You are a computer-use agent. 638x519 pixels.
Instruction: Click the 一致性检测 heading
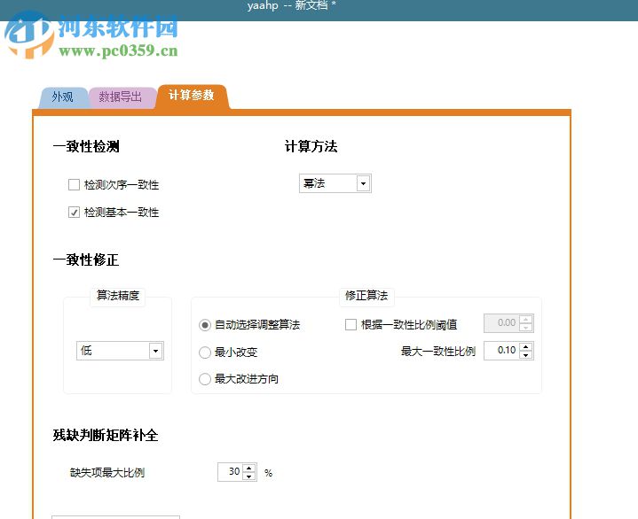pyautogui.click(x=86, y=147)
